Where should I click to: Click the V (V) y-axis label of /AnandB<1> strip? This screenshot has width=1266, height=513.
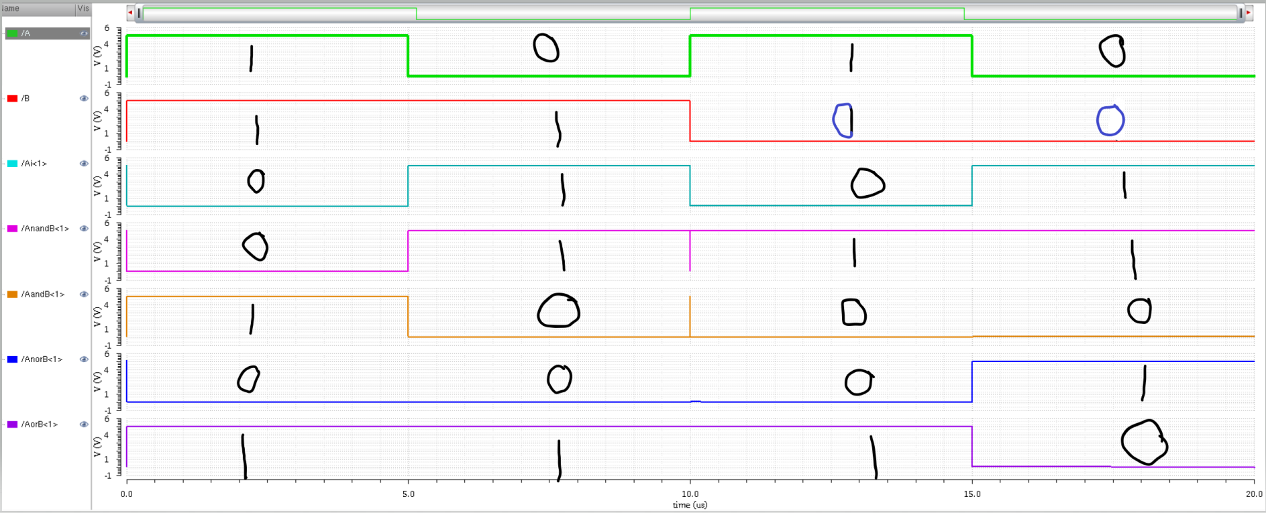point(97,251)
